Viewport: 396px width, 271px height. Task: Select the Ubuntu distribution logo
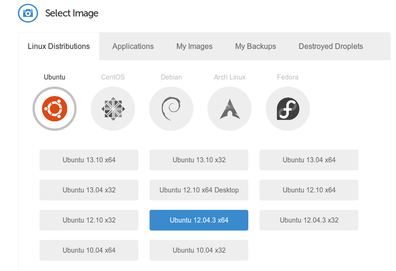coord(55,109)
